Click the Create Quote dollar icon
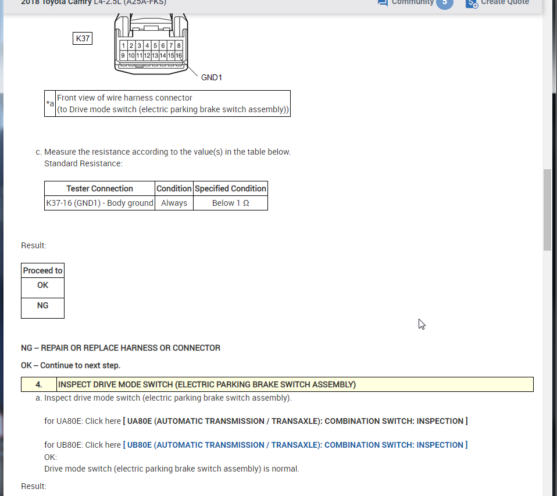 pyautogui.click(x=472, y=3)
